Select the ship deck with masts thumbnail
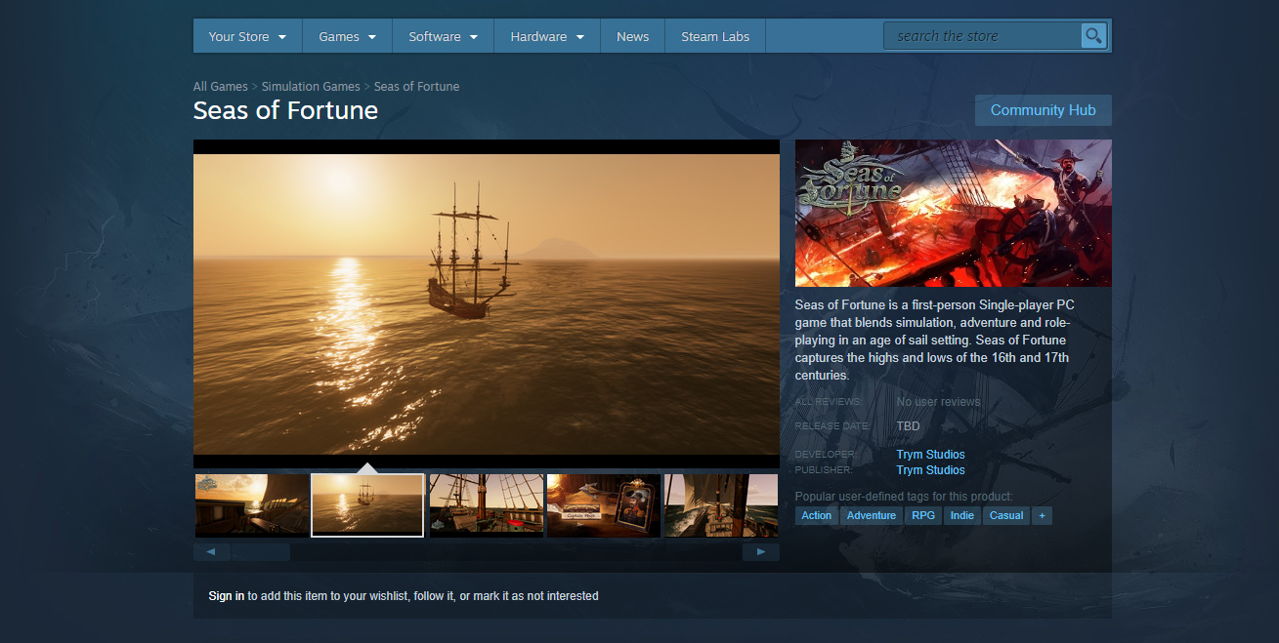Viewport: 1279px width, 643px height. [487, 505]
